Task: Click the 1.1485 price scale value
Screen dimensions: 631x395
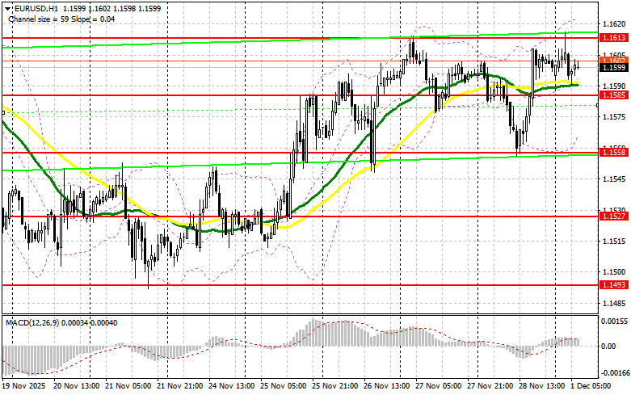Action: point(614,303)
